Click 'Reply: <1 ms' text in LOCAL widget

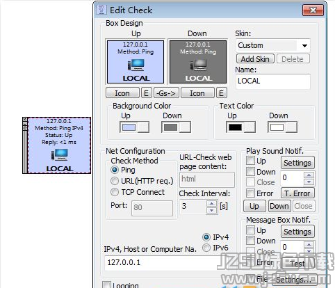pos(59,142)
